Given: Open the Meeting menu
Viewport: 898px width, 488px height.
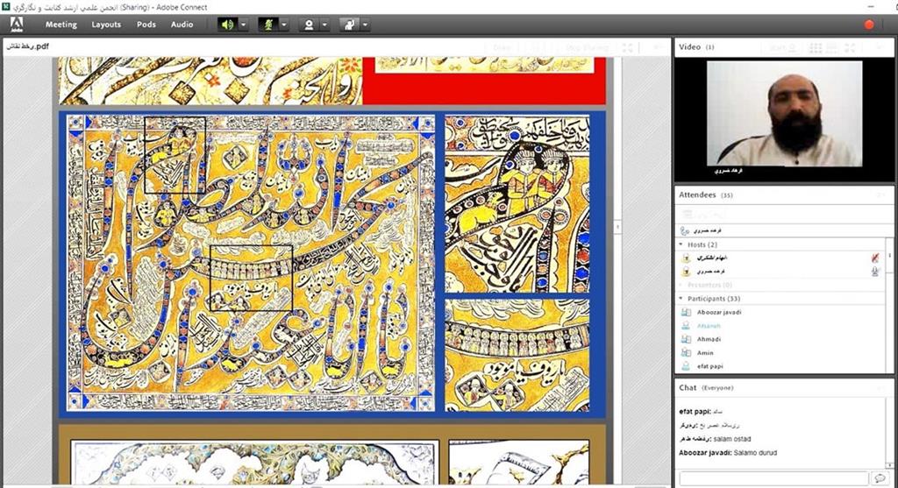Looking at the screenshot, I should click(x=61, y=25).
